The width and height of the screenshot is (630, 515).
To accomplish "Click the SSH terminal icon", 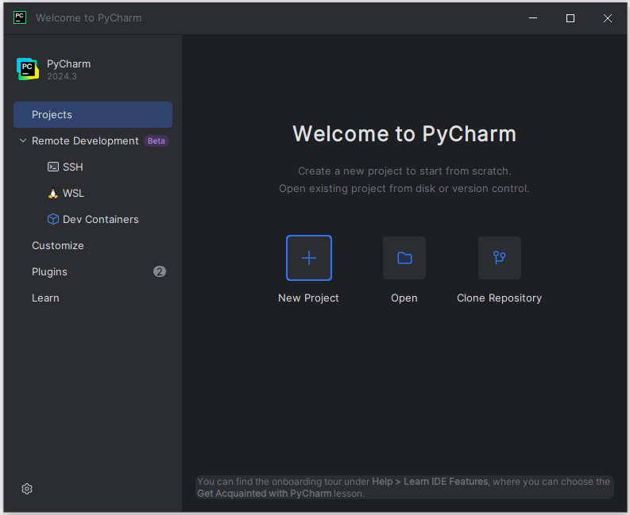I will (53, 167).
